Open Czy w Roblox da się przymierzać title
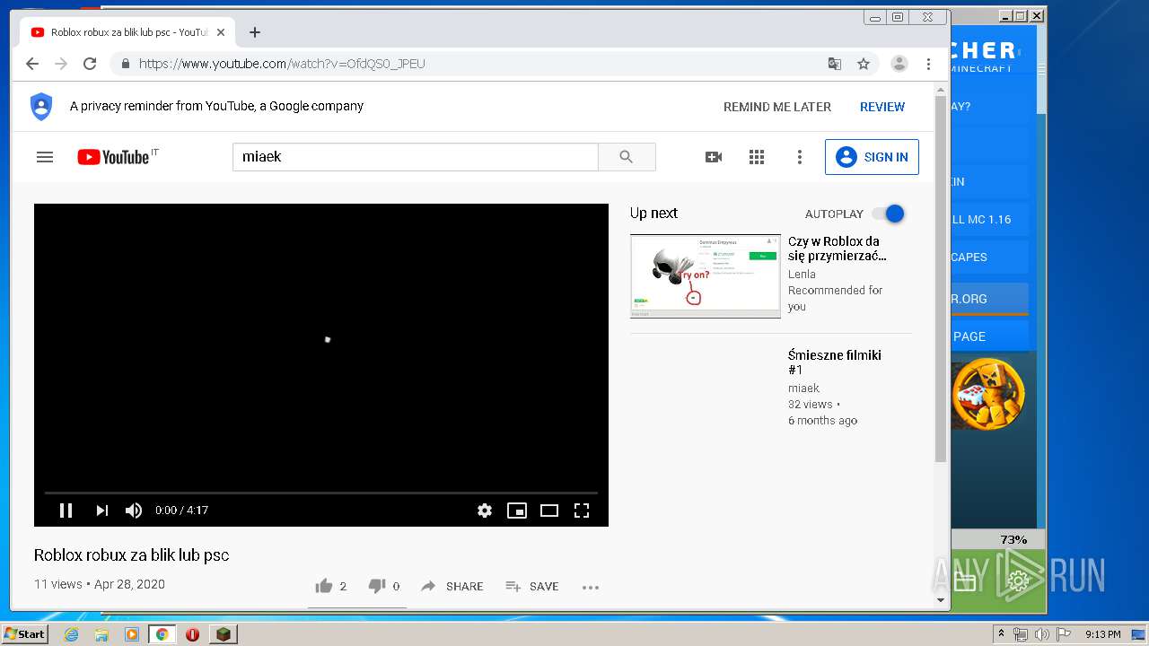 (x=837, y=249)
